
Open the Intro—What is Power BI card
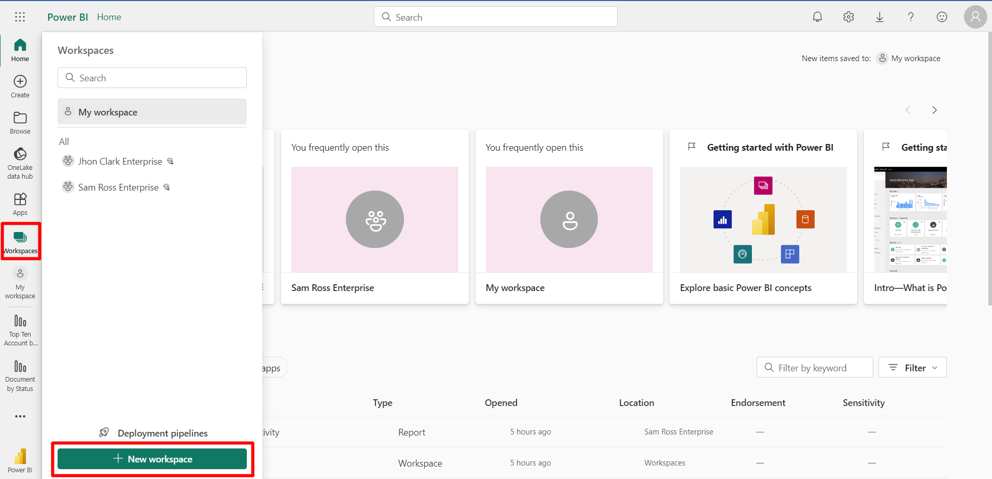coord(905,216)
